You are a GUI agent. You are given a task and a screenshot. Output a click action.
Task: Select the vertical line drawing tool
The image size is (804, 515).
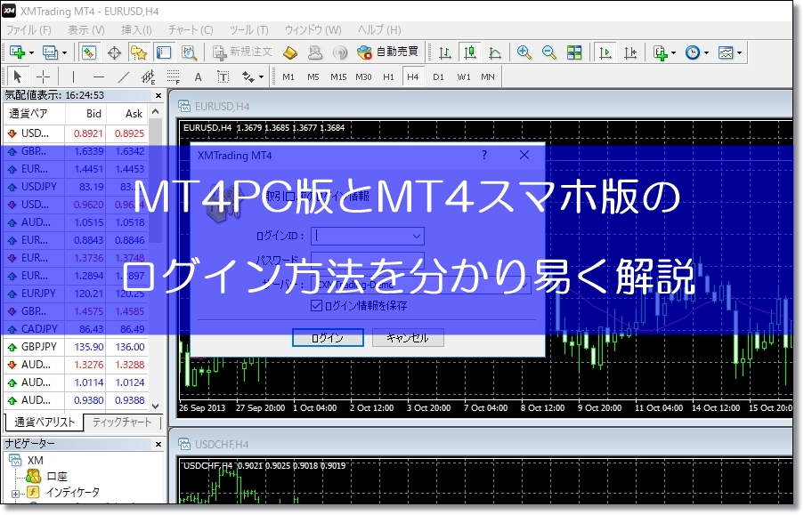coord(73,76)
